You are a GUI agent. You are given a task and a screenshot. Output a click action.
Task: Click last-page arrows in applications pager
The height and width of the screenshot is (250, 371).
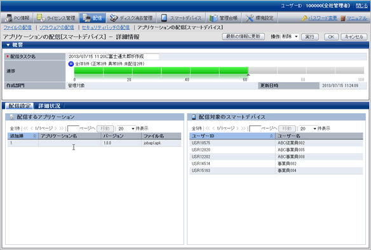click(x=62, y=128)
